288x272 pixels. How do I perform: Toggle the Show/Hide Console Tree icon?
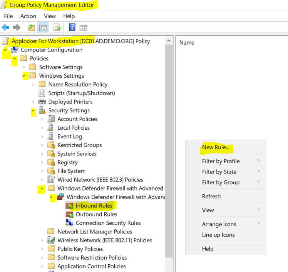click(x=43, y=28)
